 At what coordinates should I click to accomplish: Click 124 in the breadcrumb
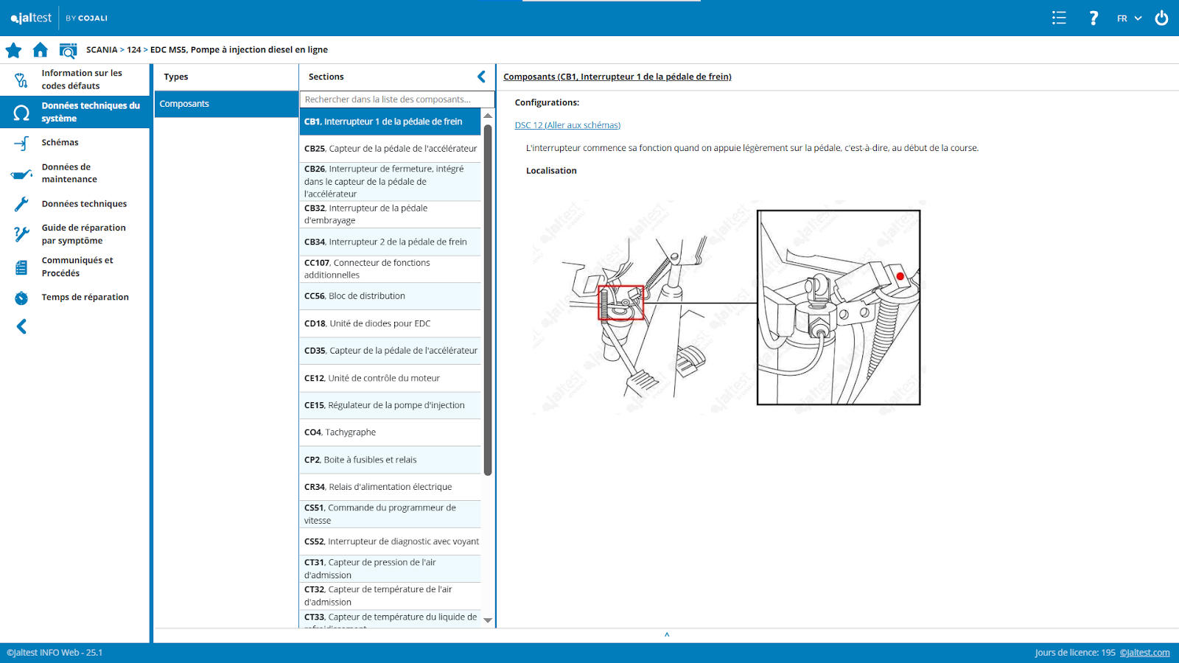(x=133, y=50)
